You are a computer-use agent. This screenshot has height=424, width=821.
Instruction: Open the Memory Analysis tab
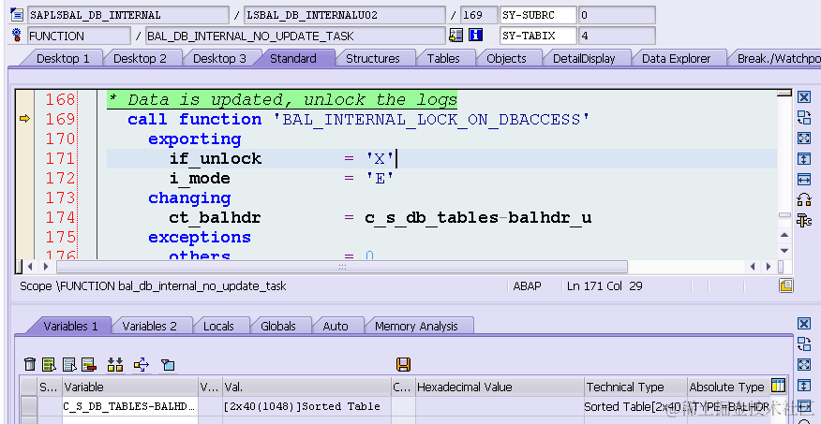[416, 327]
